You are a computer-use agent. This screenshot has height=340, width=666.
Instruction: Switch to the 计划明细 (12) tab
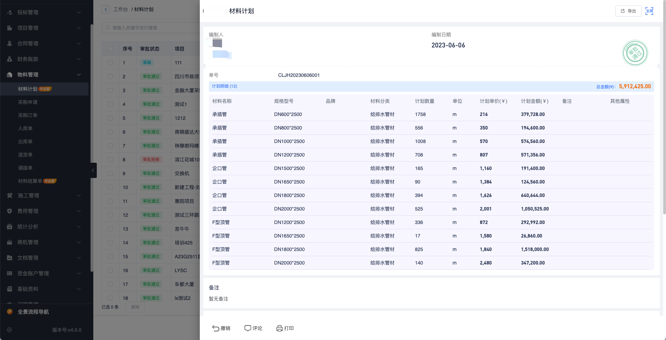point(224,86)
